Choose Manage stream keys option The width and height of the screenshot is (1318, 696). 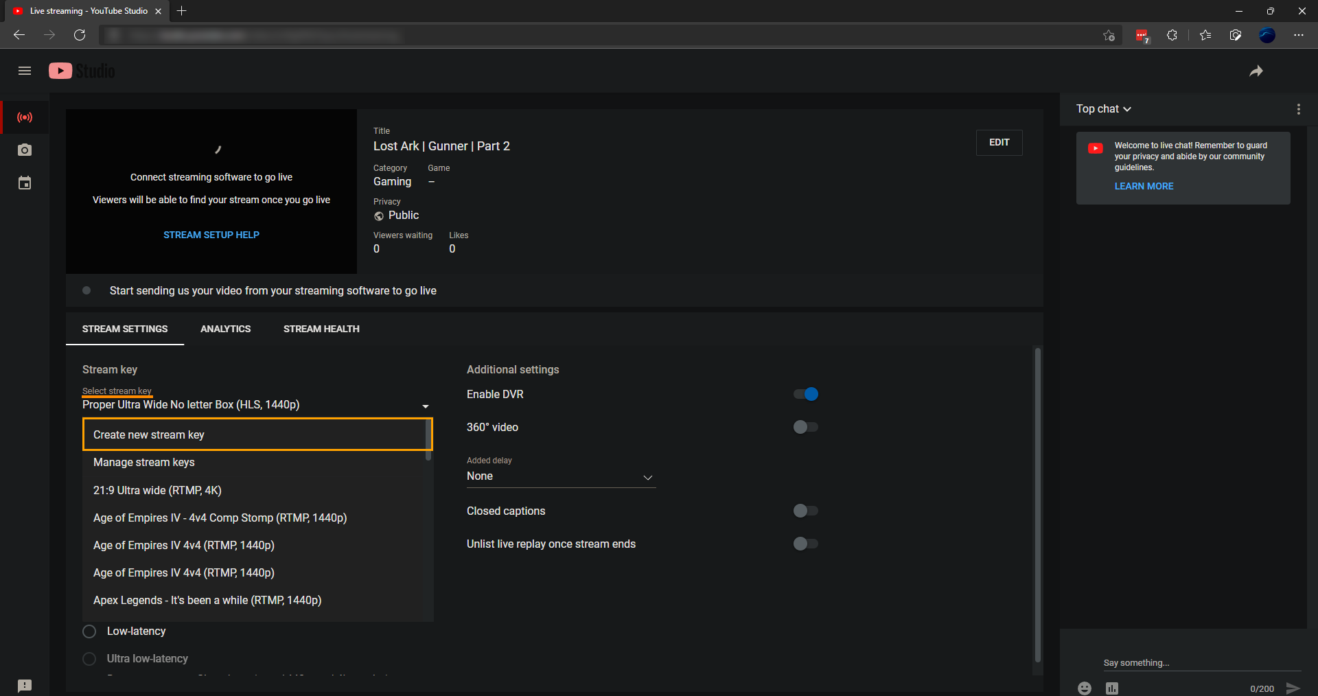click(257, 463)
